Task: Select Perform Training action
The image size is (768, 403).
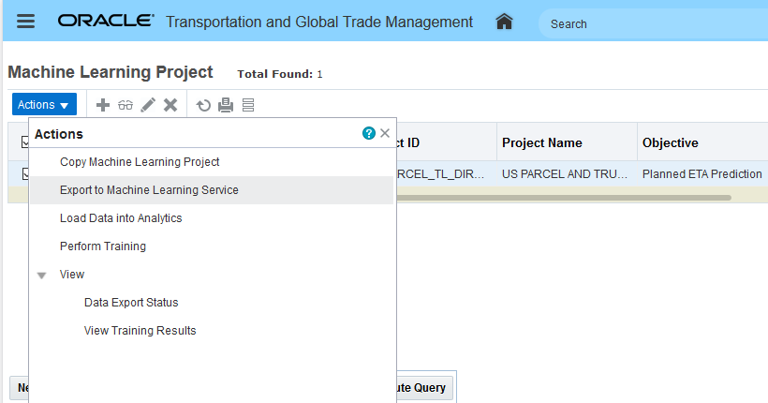Action: click(103, 246)
